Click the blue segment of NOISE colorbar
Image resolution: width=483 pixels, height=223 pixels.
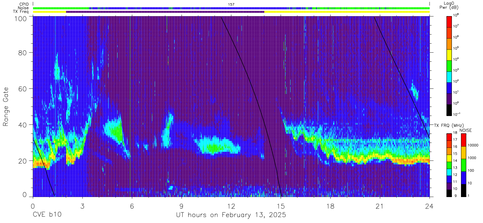(x=463, y=177)
